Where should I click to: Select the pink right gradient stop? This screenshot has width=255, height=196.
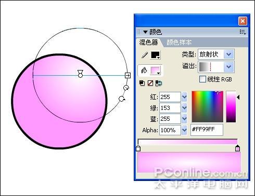pos(237,148)
